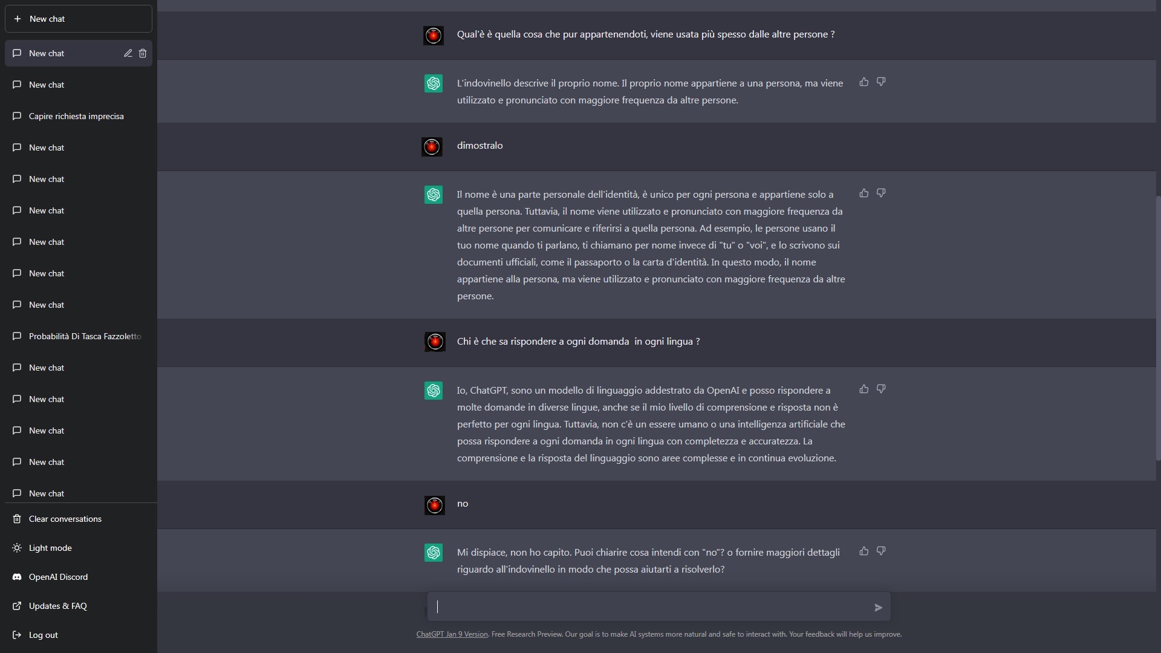Focus the message input field
Image resolution: width=1161 pixels, height=653 pixels.
[653, 606]
